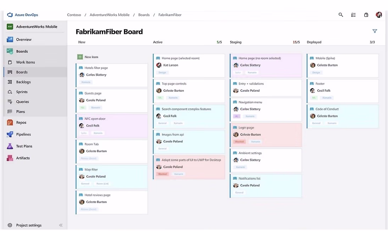
Task: Go to Contoso breadcrumb link
Action: point(74,15)
